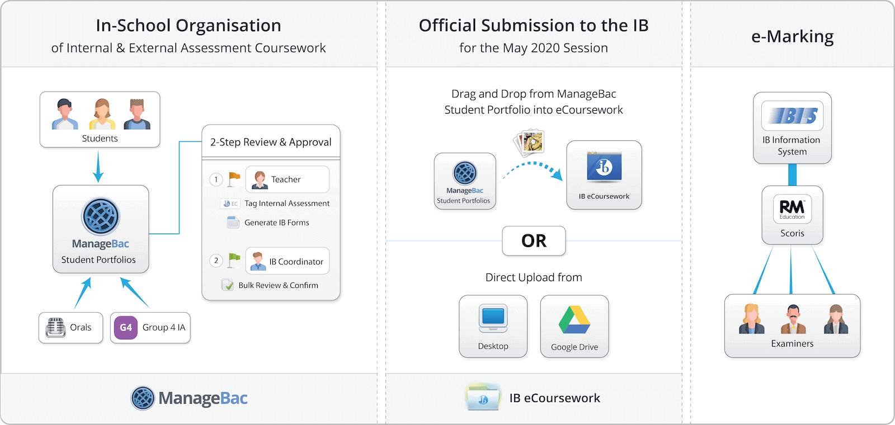Click the green flag at step 2

234,261
